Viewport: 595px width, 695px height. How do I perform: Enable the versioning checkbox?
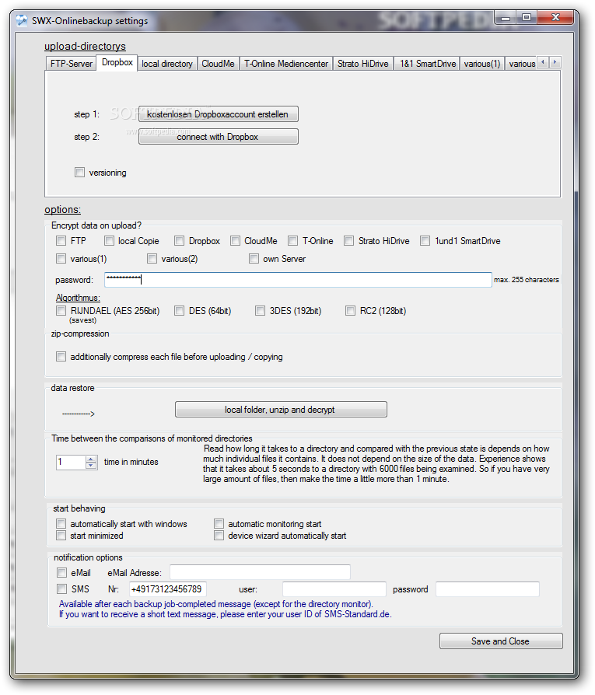79,173
